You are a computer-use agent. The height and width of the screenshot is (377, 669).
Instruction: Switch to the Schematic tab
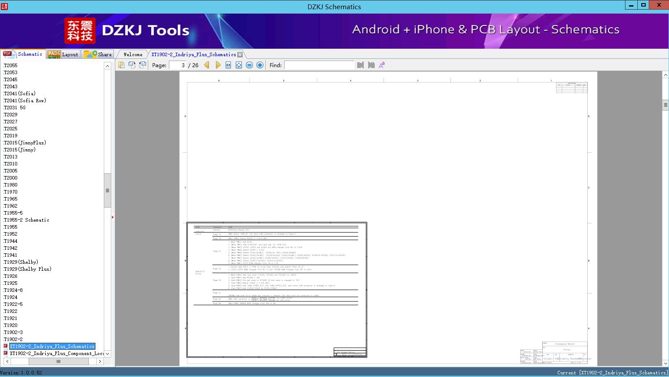click(x=23, y=54)
